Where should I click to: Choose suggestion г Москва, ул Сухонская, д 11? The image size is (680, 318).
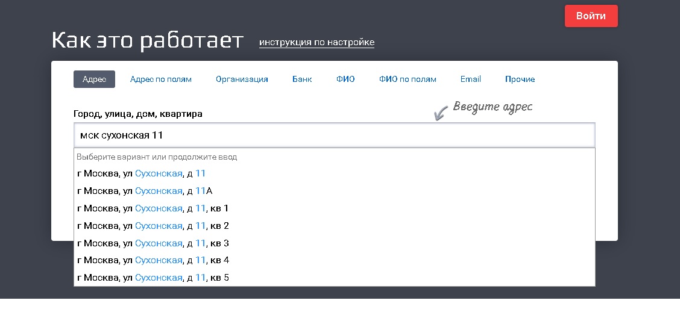pyautogui.click(x=142, y=173)
